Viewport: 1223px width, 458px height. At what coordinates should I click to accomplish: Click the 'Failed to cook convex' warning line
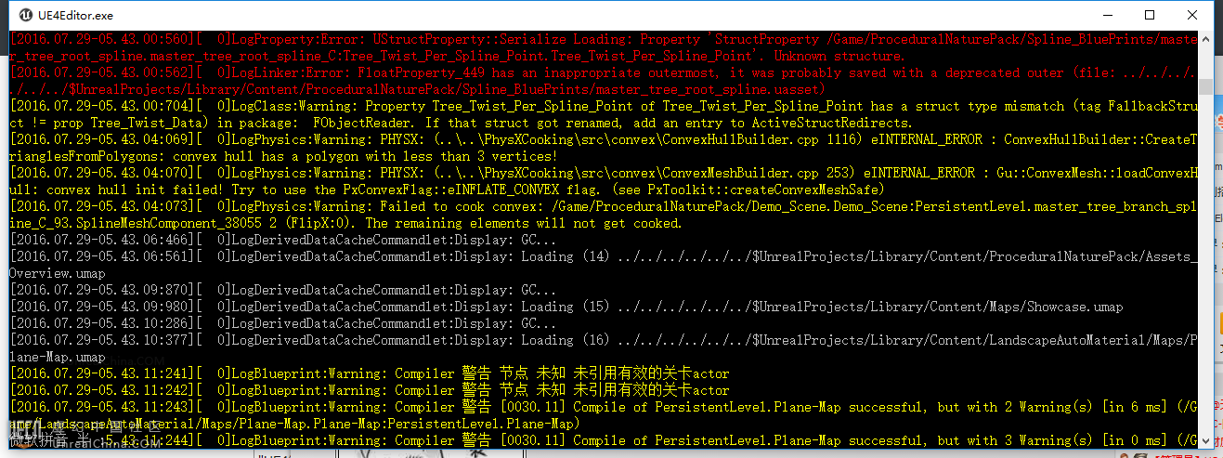point(604,215)
